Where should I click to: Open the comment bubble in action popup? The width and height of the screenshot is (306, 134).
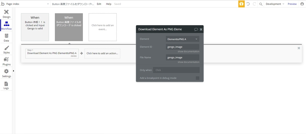coord(196,29)
